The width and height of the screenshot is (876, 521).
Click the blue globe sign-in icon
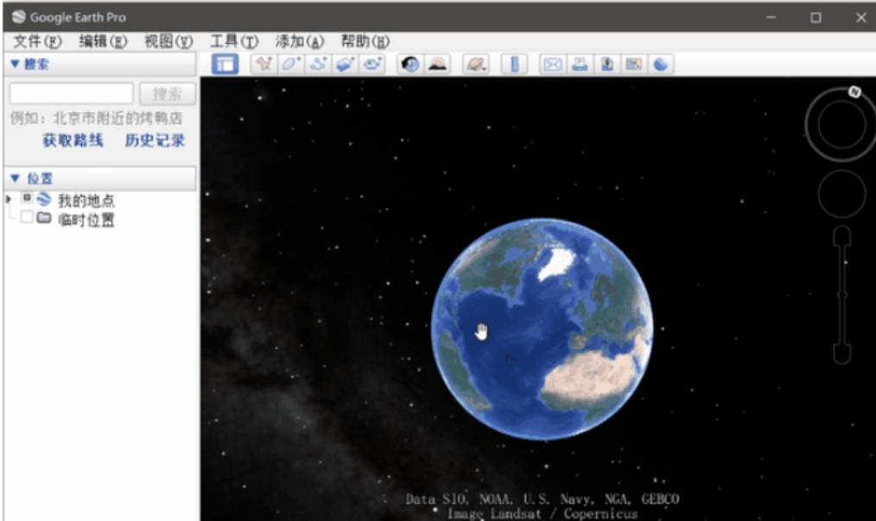tap(661, 64)
